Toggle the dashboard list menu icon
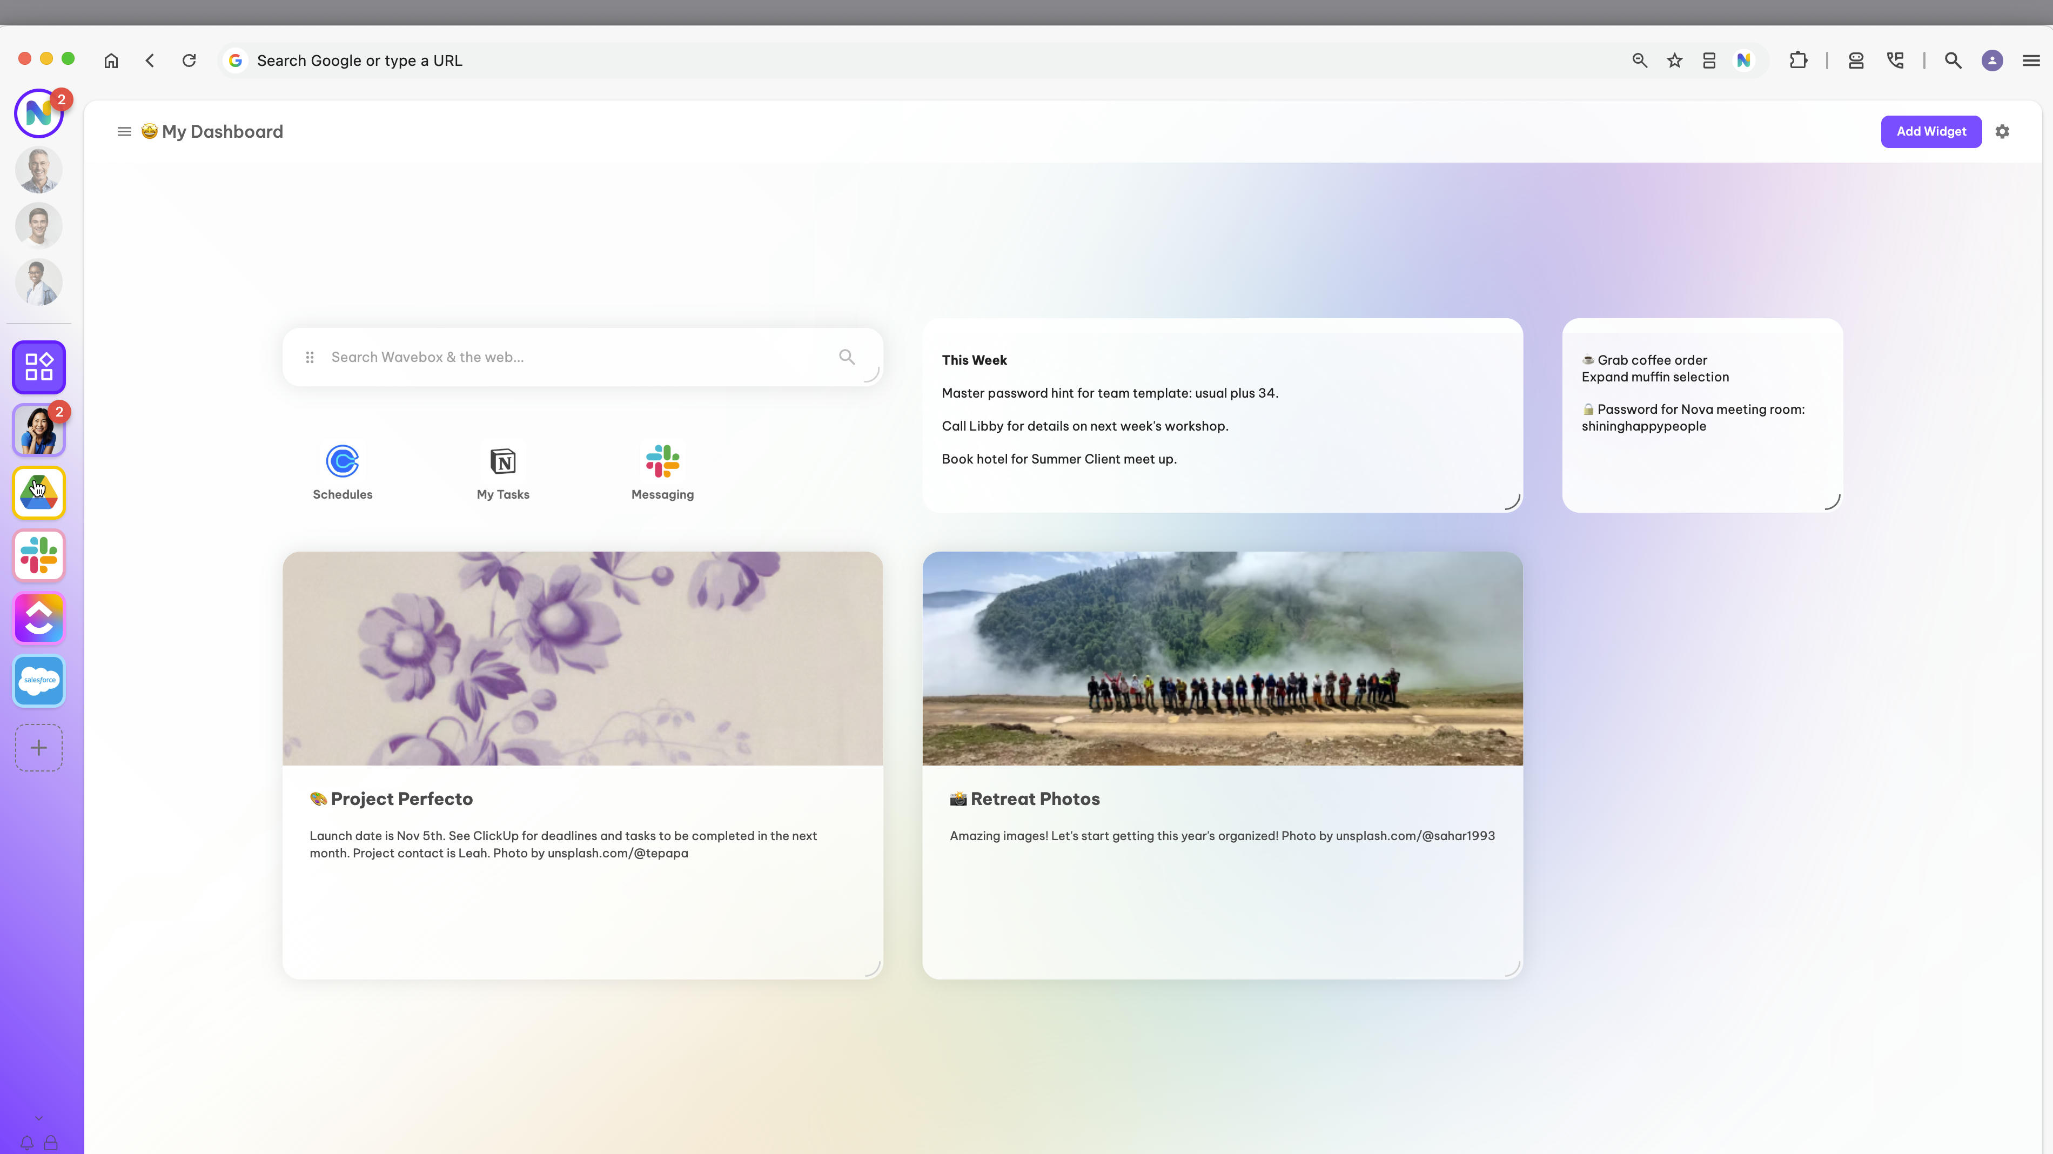The height and width of the screenshot is (1154, 2053). (x=124, y=131)
